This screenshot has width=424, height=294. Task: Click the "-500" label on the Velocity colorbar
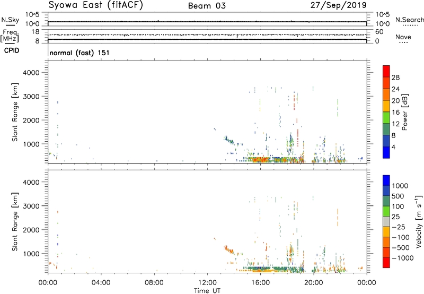(x=401, y=247)
